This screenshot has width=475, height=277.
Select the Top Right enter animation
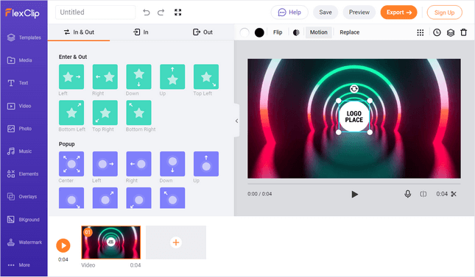click(x=105, y=112)
